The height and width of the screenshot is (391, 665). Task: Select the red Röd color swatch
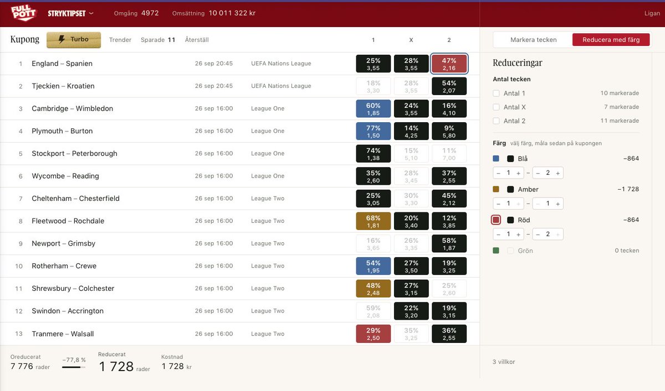(x=496, y=220)
